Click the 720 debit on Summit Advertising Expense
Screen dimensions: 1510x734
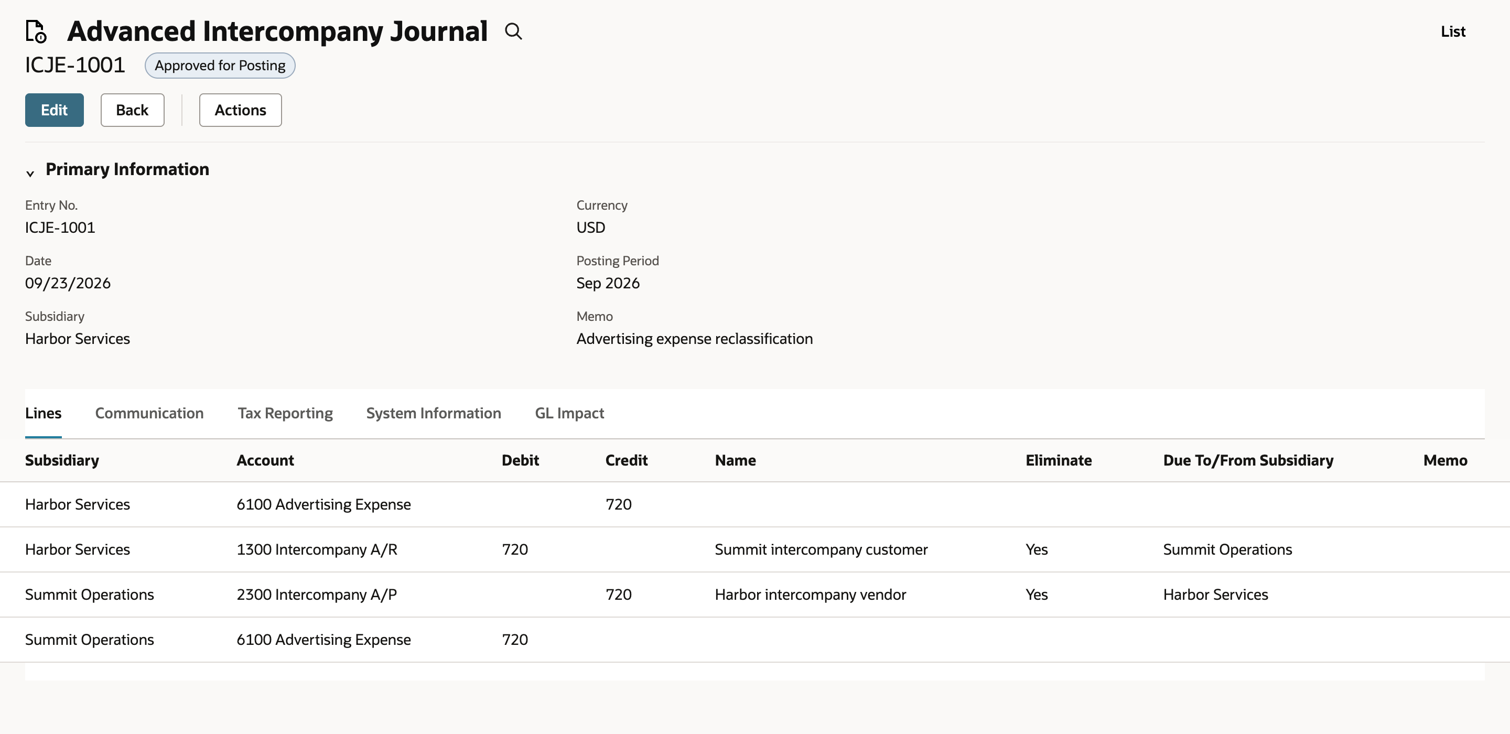click(x=515, y=640)
